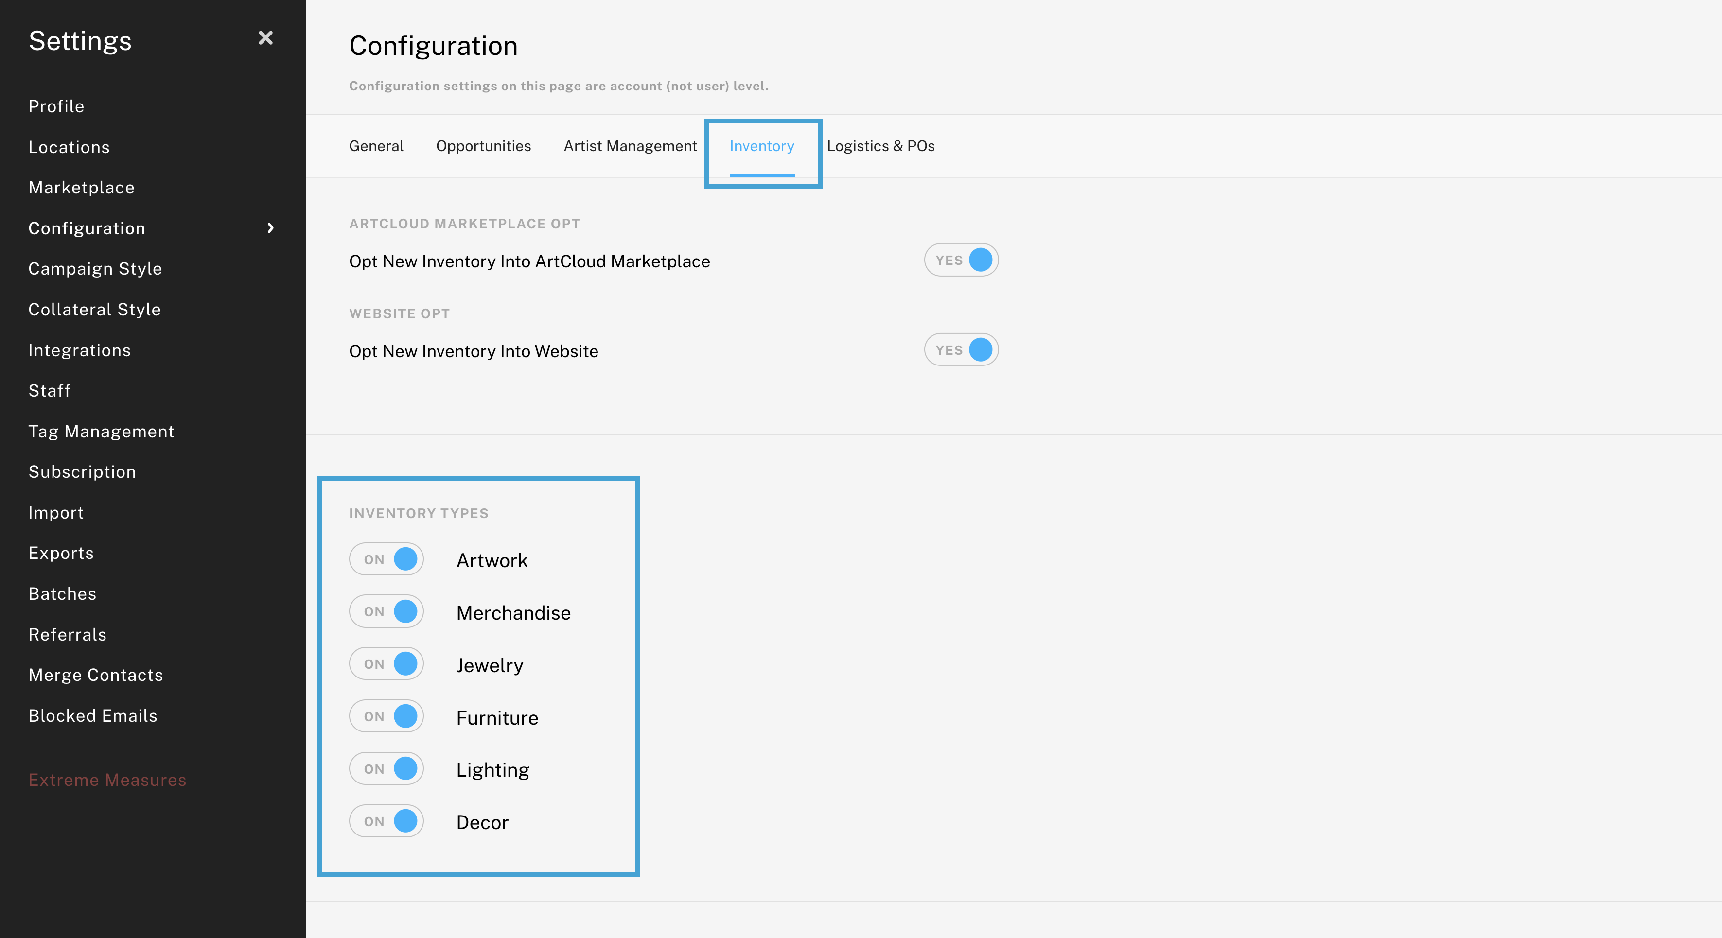Open the Opportunities tab
Screen dimensions: 1722x938
click(483, 146)
